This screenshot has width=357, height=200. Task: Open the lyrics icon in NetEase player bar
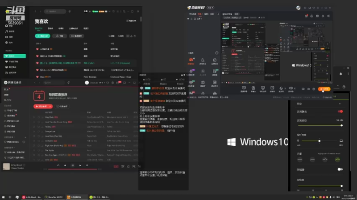[87, 165]
